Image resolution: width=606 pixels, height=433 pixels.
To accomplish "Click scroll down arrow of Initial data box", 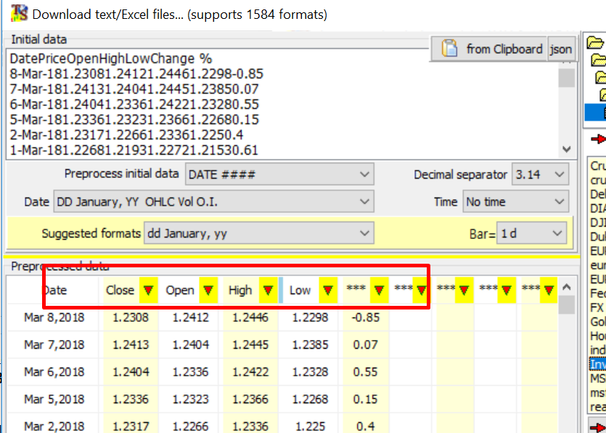I will (567, 149).
